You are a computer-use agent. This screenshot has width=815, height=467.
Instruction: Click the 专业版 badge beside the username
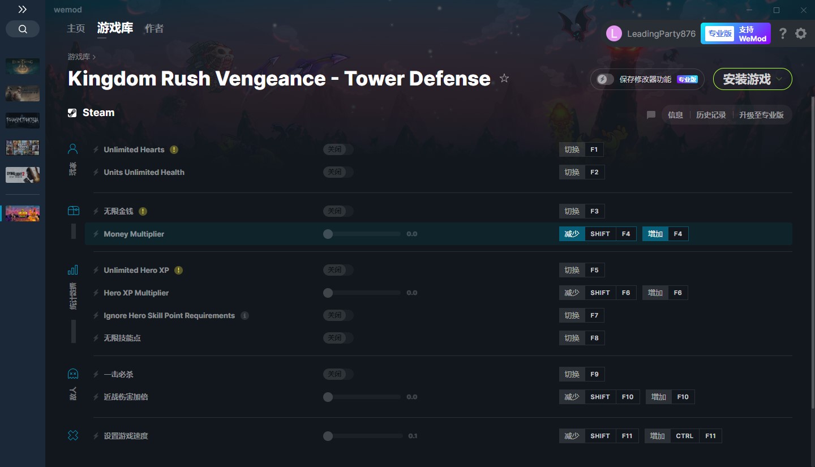coord(719,33)
